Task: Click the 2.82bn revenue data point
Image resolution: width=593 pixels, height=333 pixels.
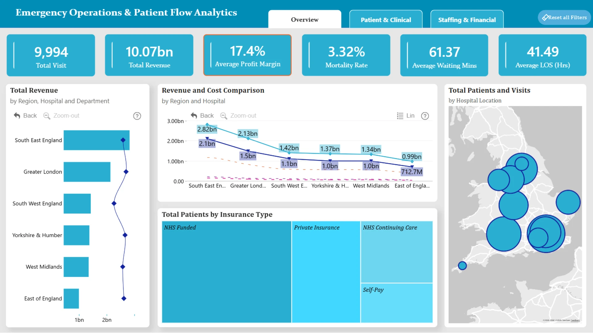Action: pyautogui.click(x=207, y=125)
